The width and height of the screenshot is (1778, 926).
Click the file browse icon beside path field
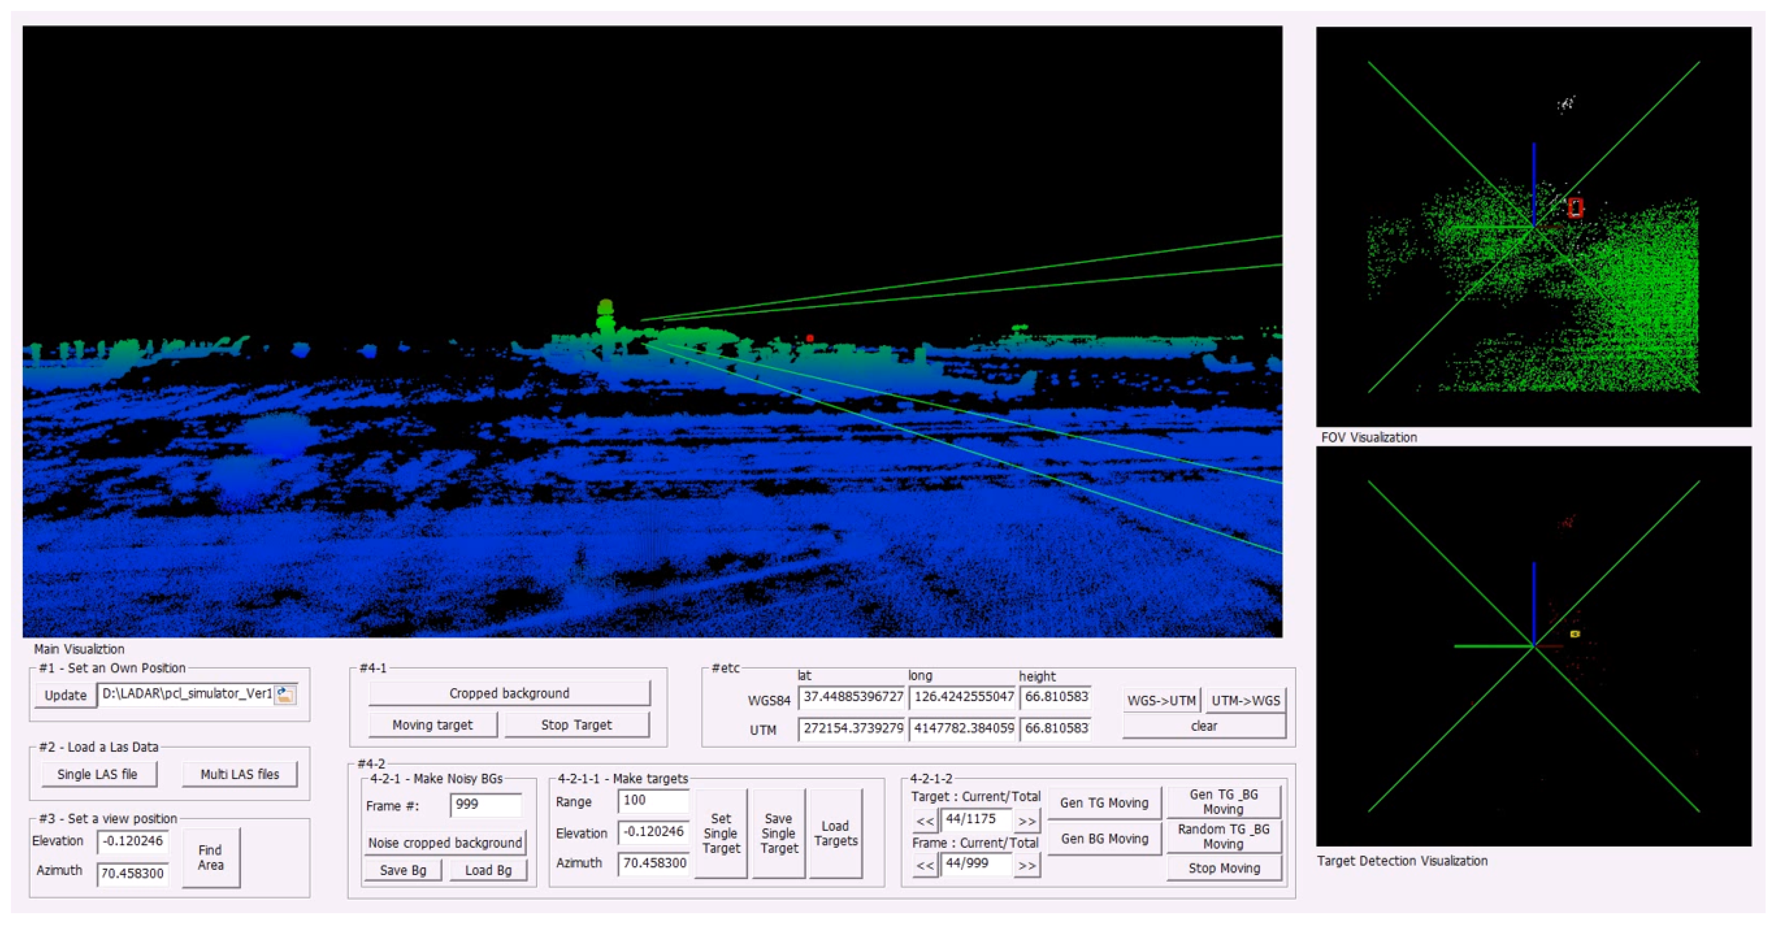tap(285, 695)
